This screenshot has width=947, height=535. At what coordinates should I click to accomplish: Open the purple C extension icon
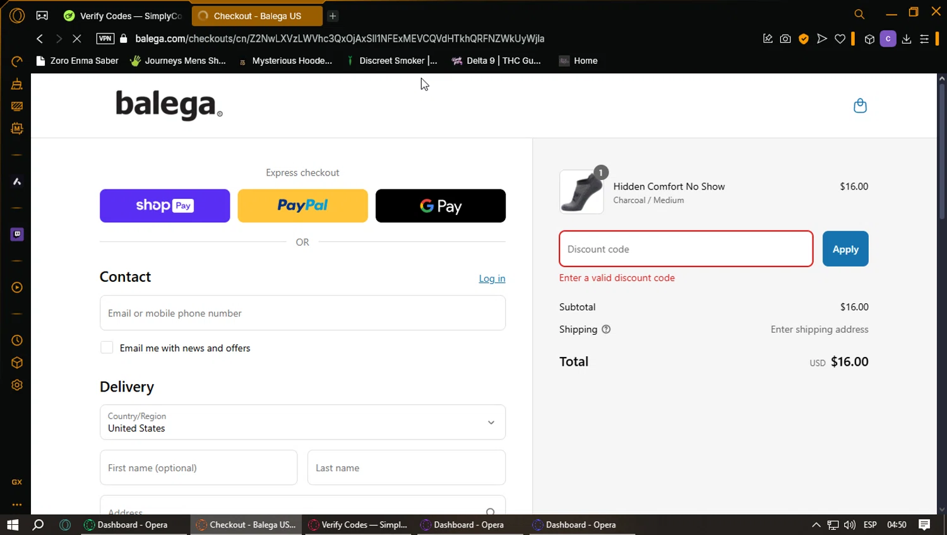tap(888, 39)
